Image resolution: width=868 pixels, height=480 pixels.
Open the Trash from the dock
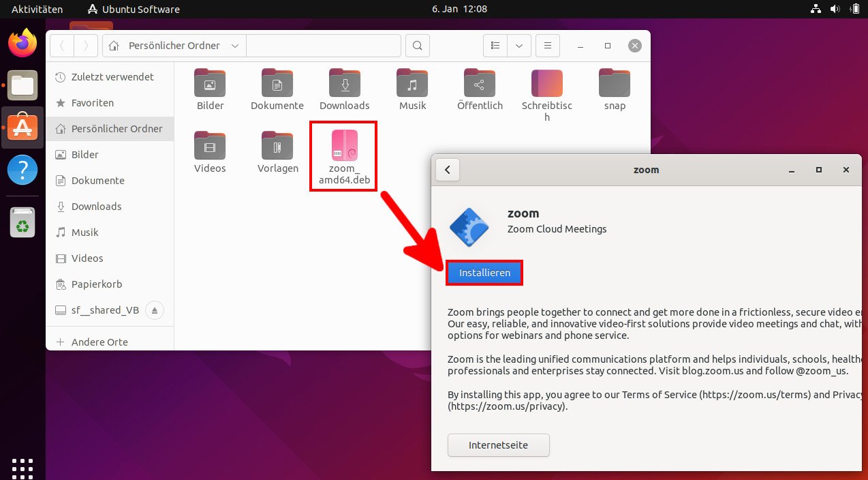coord(21,222)
